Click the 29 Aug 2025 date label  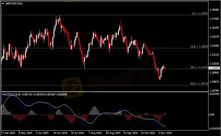113,133
